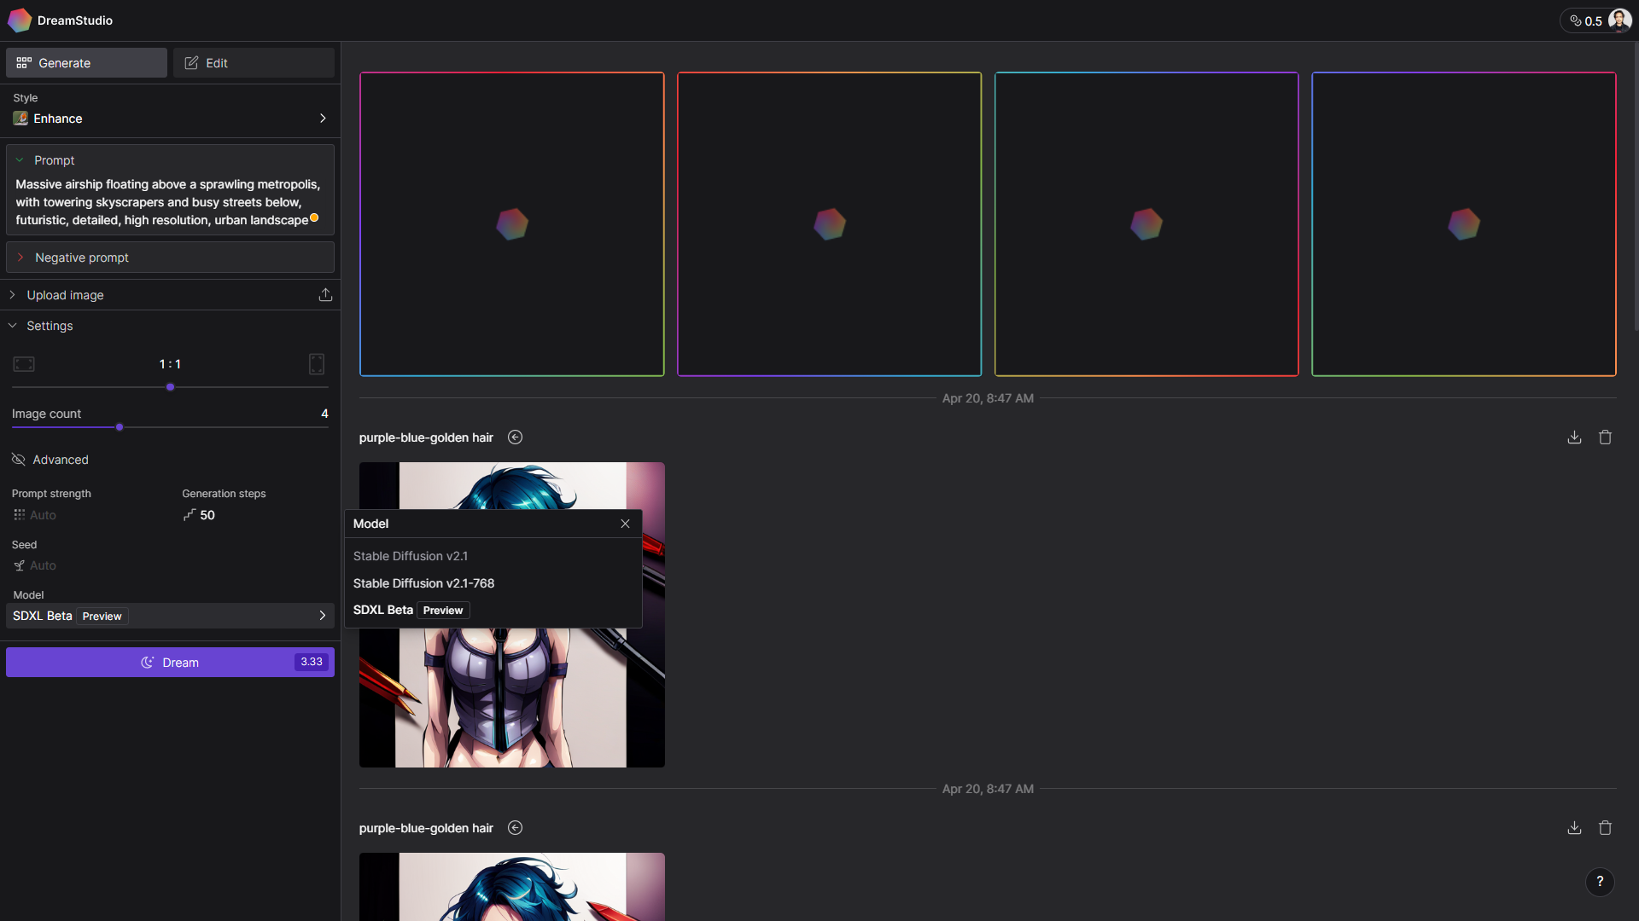
Task: Close the Model popup
Action: coord(625,524)
